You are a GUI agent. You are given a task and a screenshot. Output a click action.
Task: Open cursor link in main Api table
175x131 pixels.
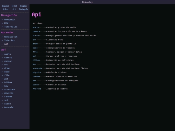36,36
